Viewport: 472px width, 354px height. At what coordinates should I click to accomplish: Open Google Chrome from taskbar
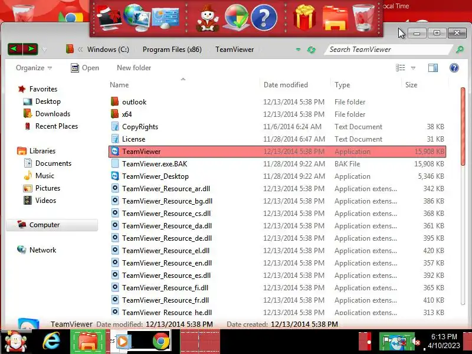tap(161, 342)
